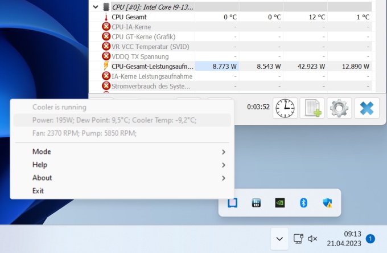Select the VR VCC Temperatur (SVID) row
Screen dimensions: 387x253
click(231, 47)
